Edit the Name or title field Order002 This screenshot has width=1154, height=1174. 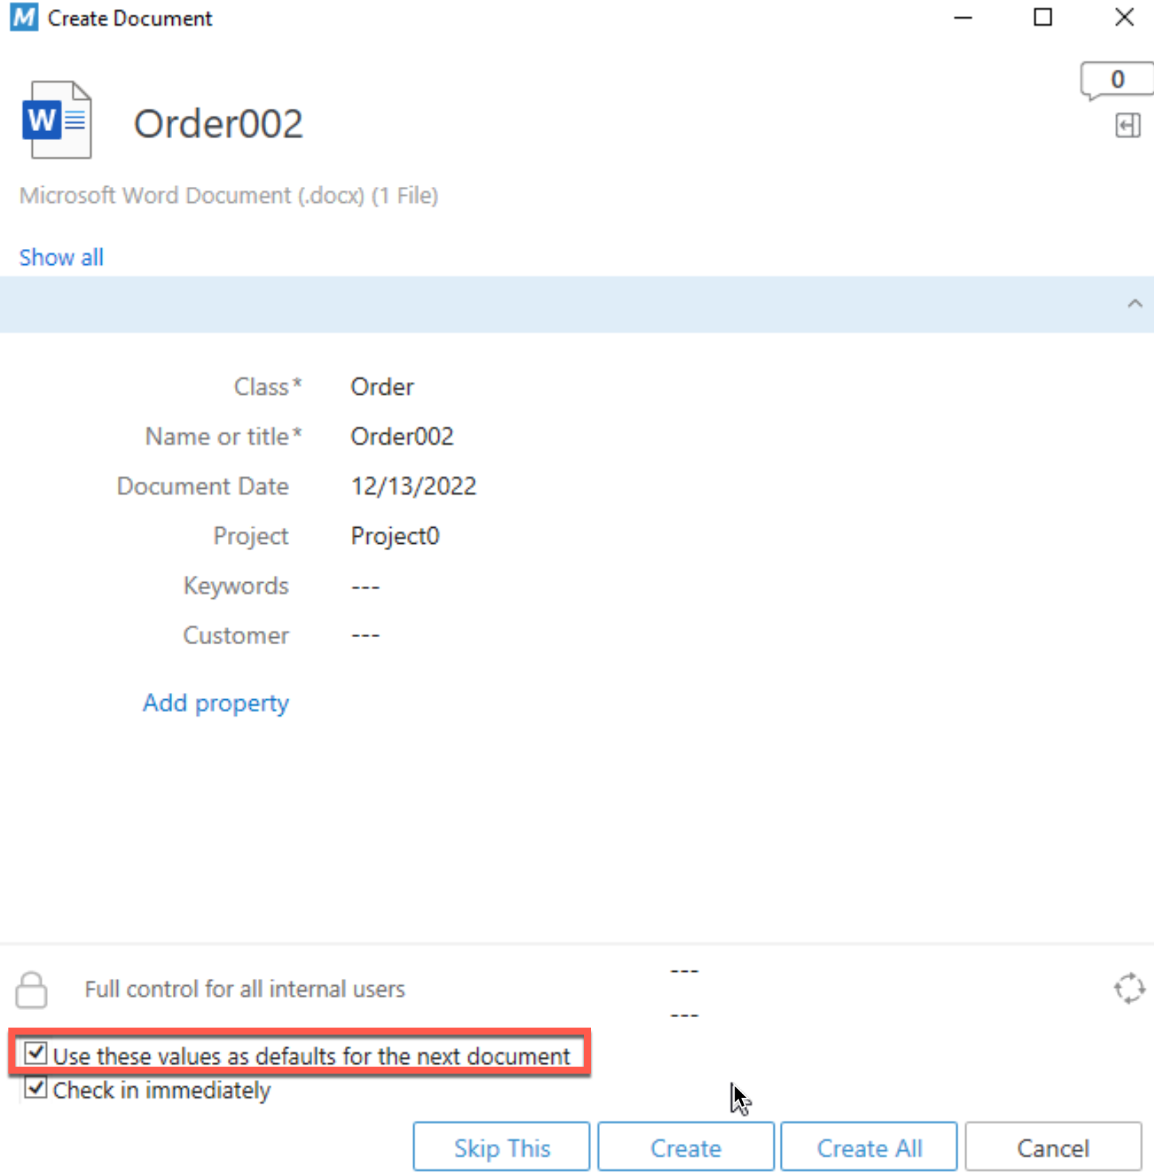pyautogui.click(x=402, y=436)
